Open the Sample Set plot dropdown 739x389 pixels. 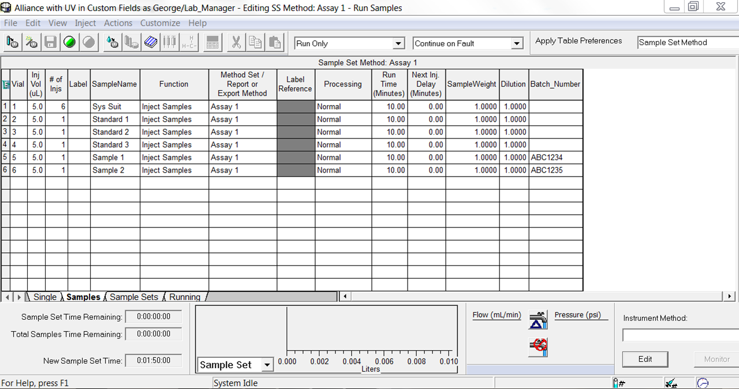[267, 365]
